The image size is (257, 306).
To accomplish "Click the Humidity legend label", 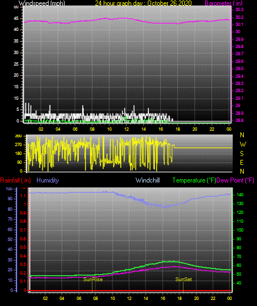I will click(47, 180).
